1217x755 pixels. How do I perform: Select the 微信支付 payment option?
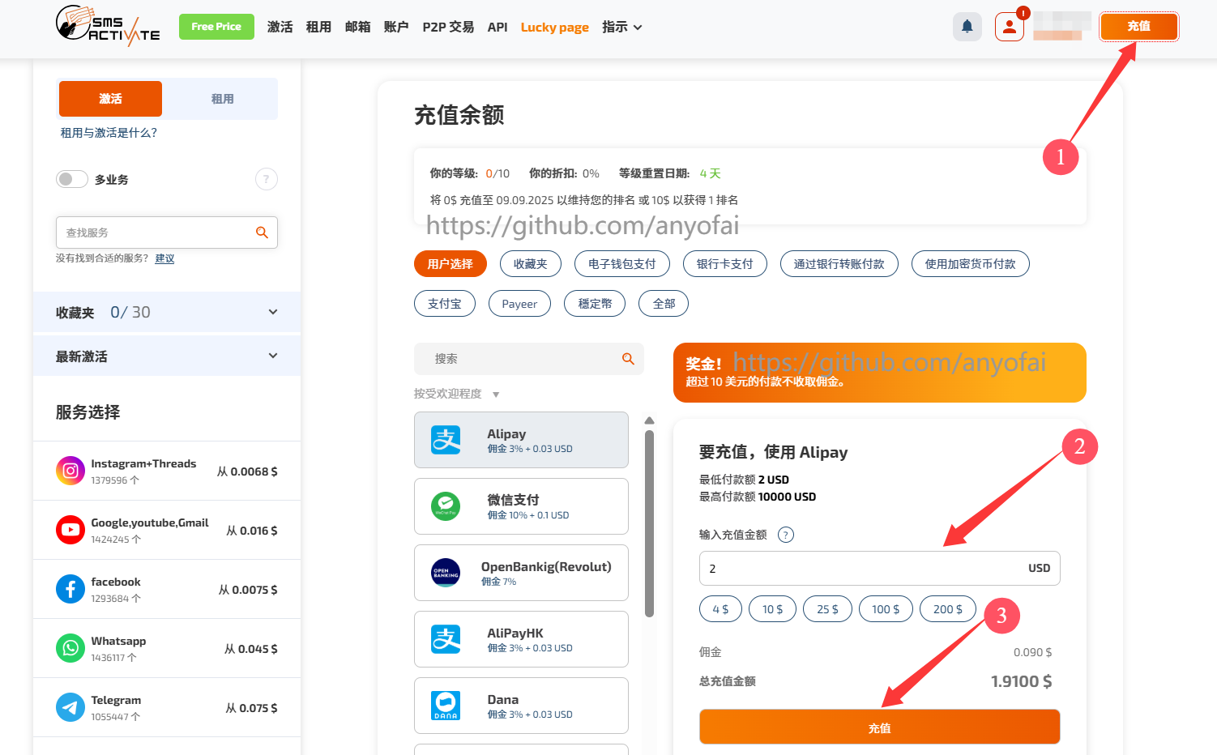pos(521,506)
